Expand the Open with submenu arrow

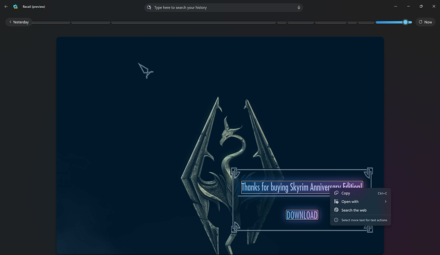(x=385, y=201)
